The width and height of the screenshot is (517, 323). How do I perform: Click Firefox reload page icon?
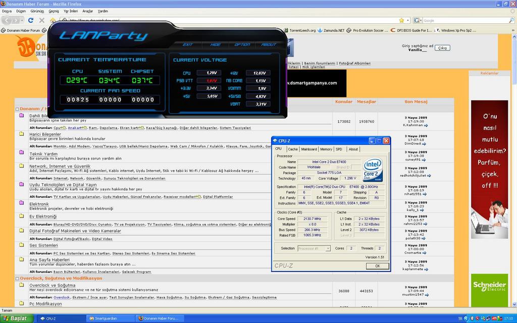point(31,20)
